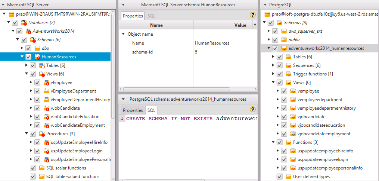Click the Name column header
The image size is (379, 181).
click(156, 25)
